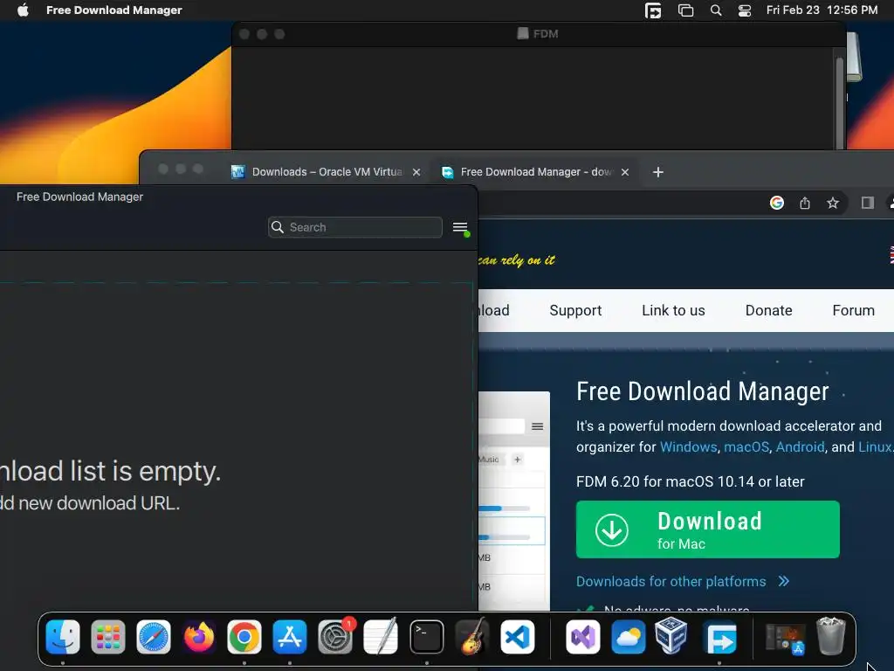Open the Forum page
This screenshot has width=894, height=671.
853,310
